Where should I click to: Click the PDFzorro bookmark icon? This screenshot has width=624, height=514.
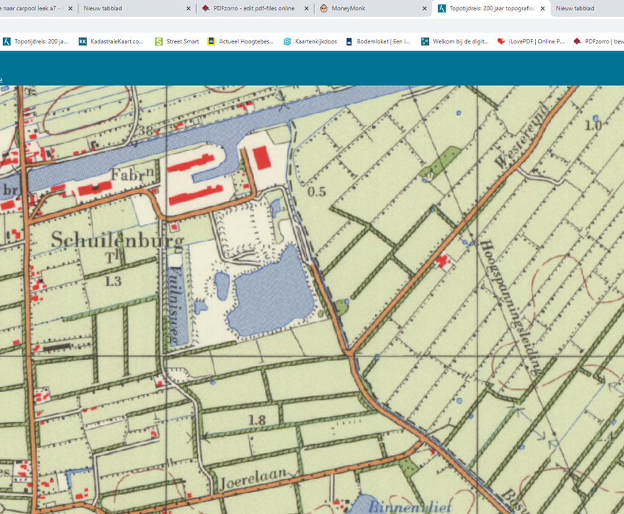coord(578,41)
